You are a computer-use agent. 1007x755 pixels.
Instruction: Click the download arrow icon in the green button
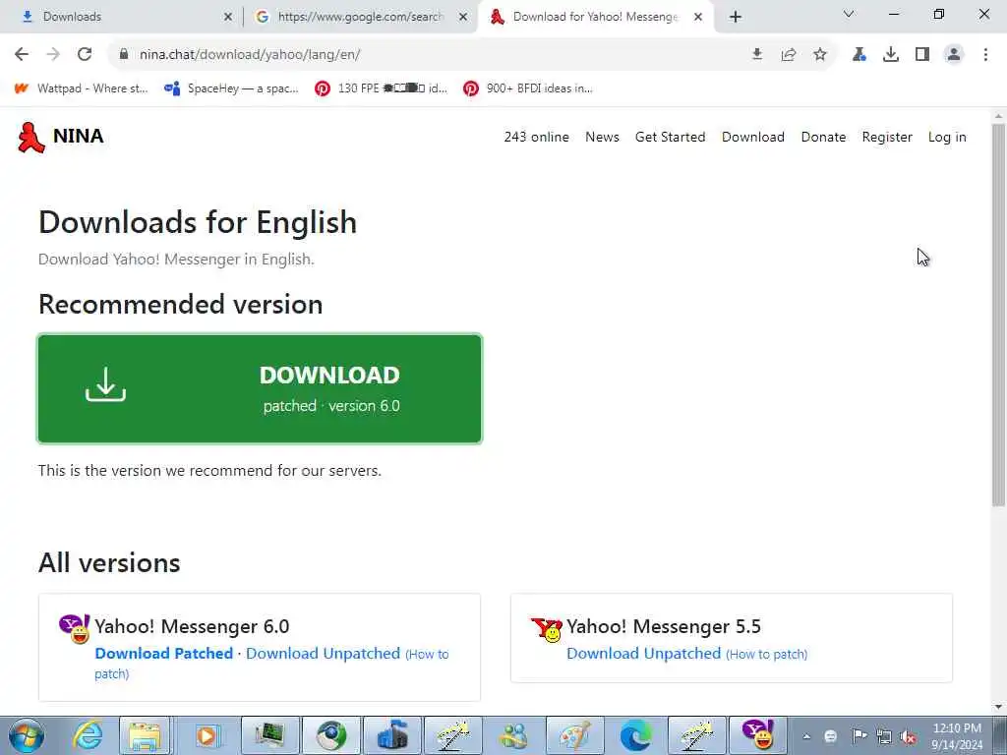click(x=105, y=384)
